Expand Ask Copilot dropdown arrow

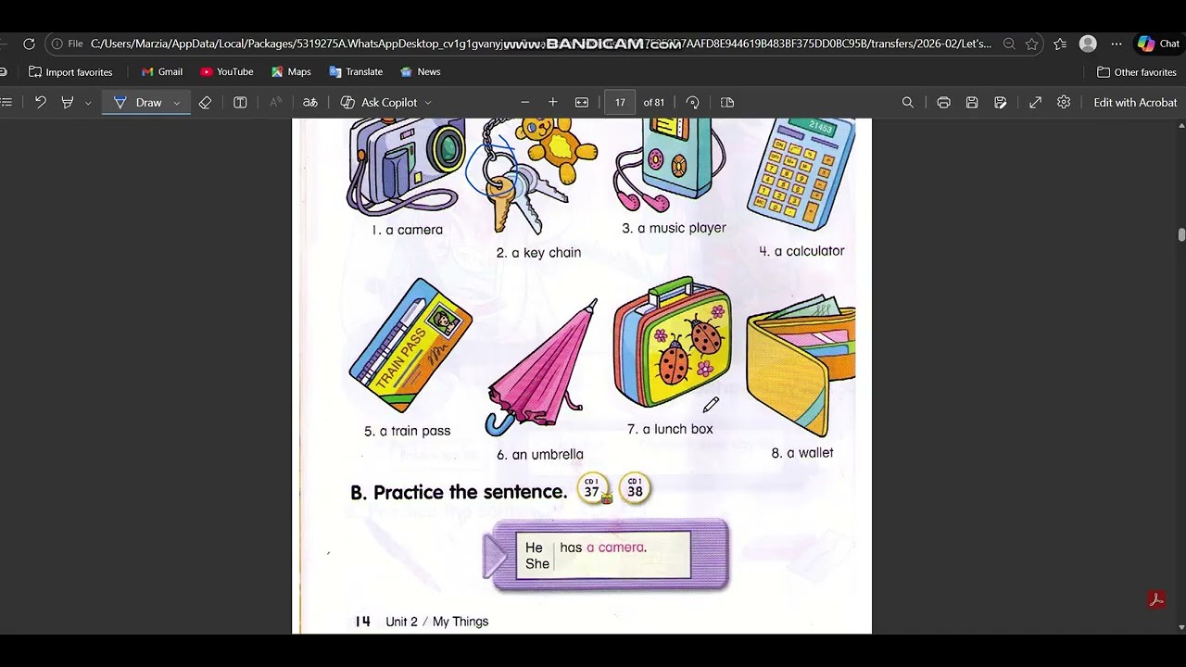pyautogui.click(x=428, y=102)
